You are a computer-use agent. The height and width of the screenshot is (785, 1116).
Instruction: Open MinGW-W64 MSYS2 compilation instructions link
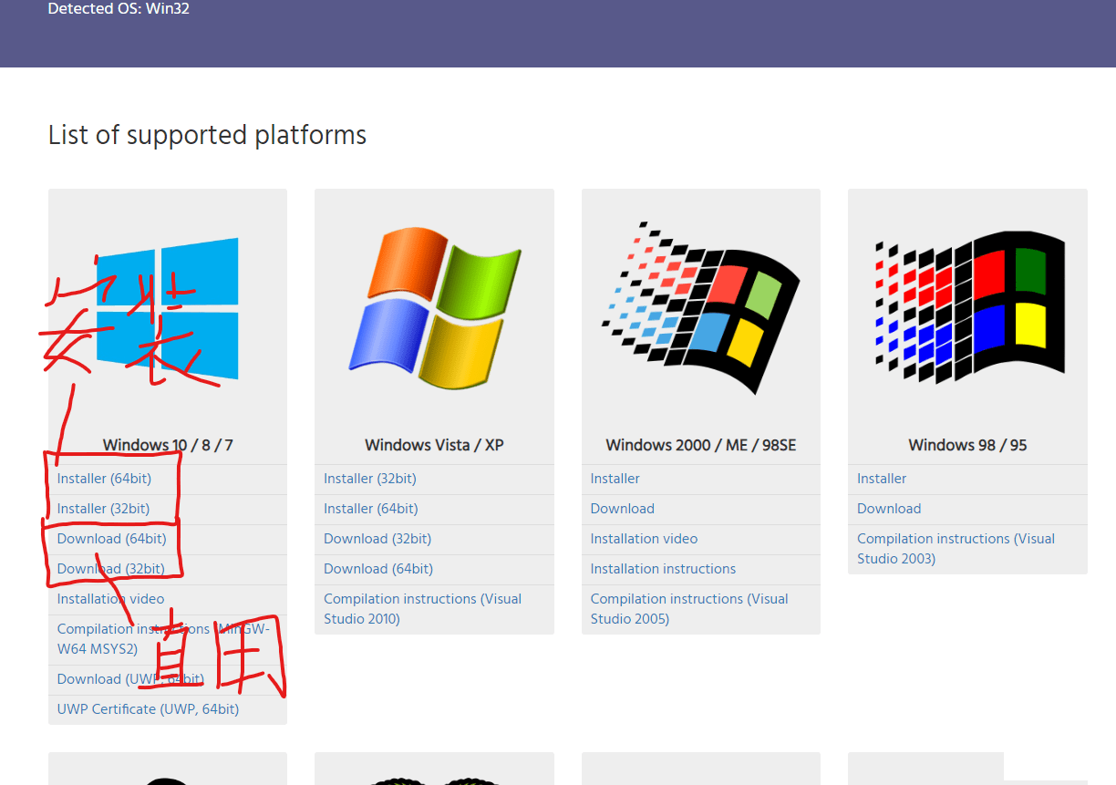coord(163,639)
